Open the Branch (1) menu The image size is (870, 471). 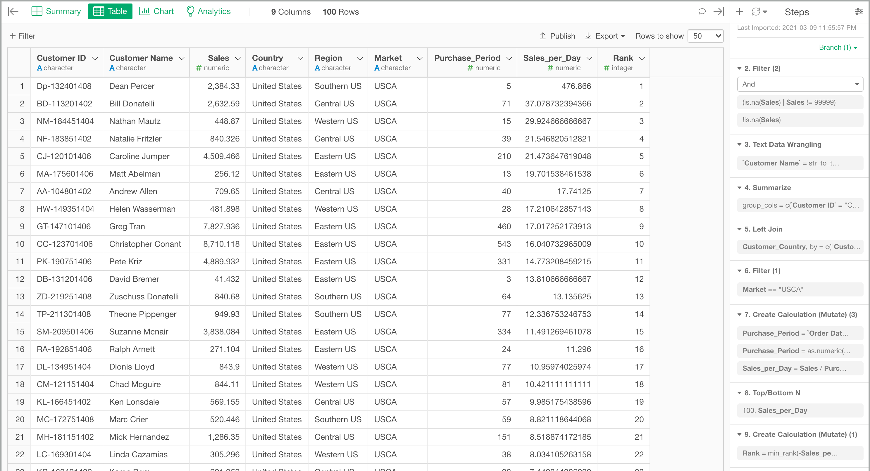(838, 47)
